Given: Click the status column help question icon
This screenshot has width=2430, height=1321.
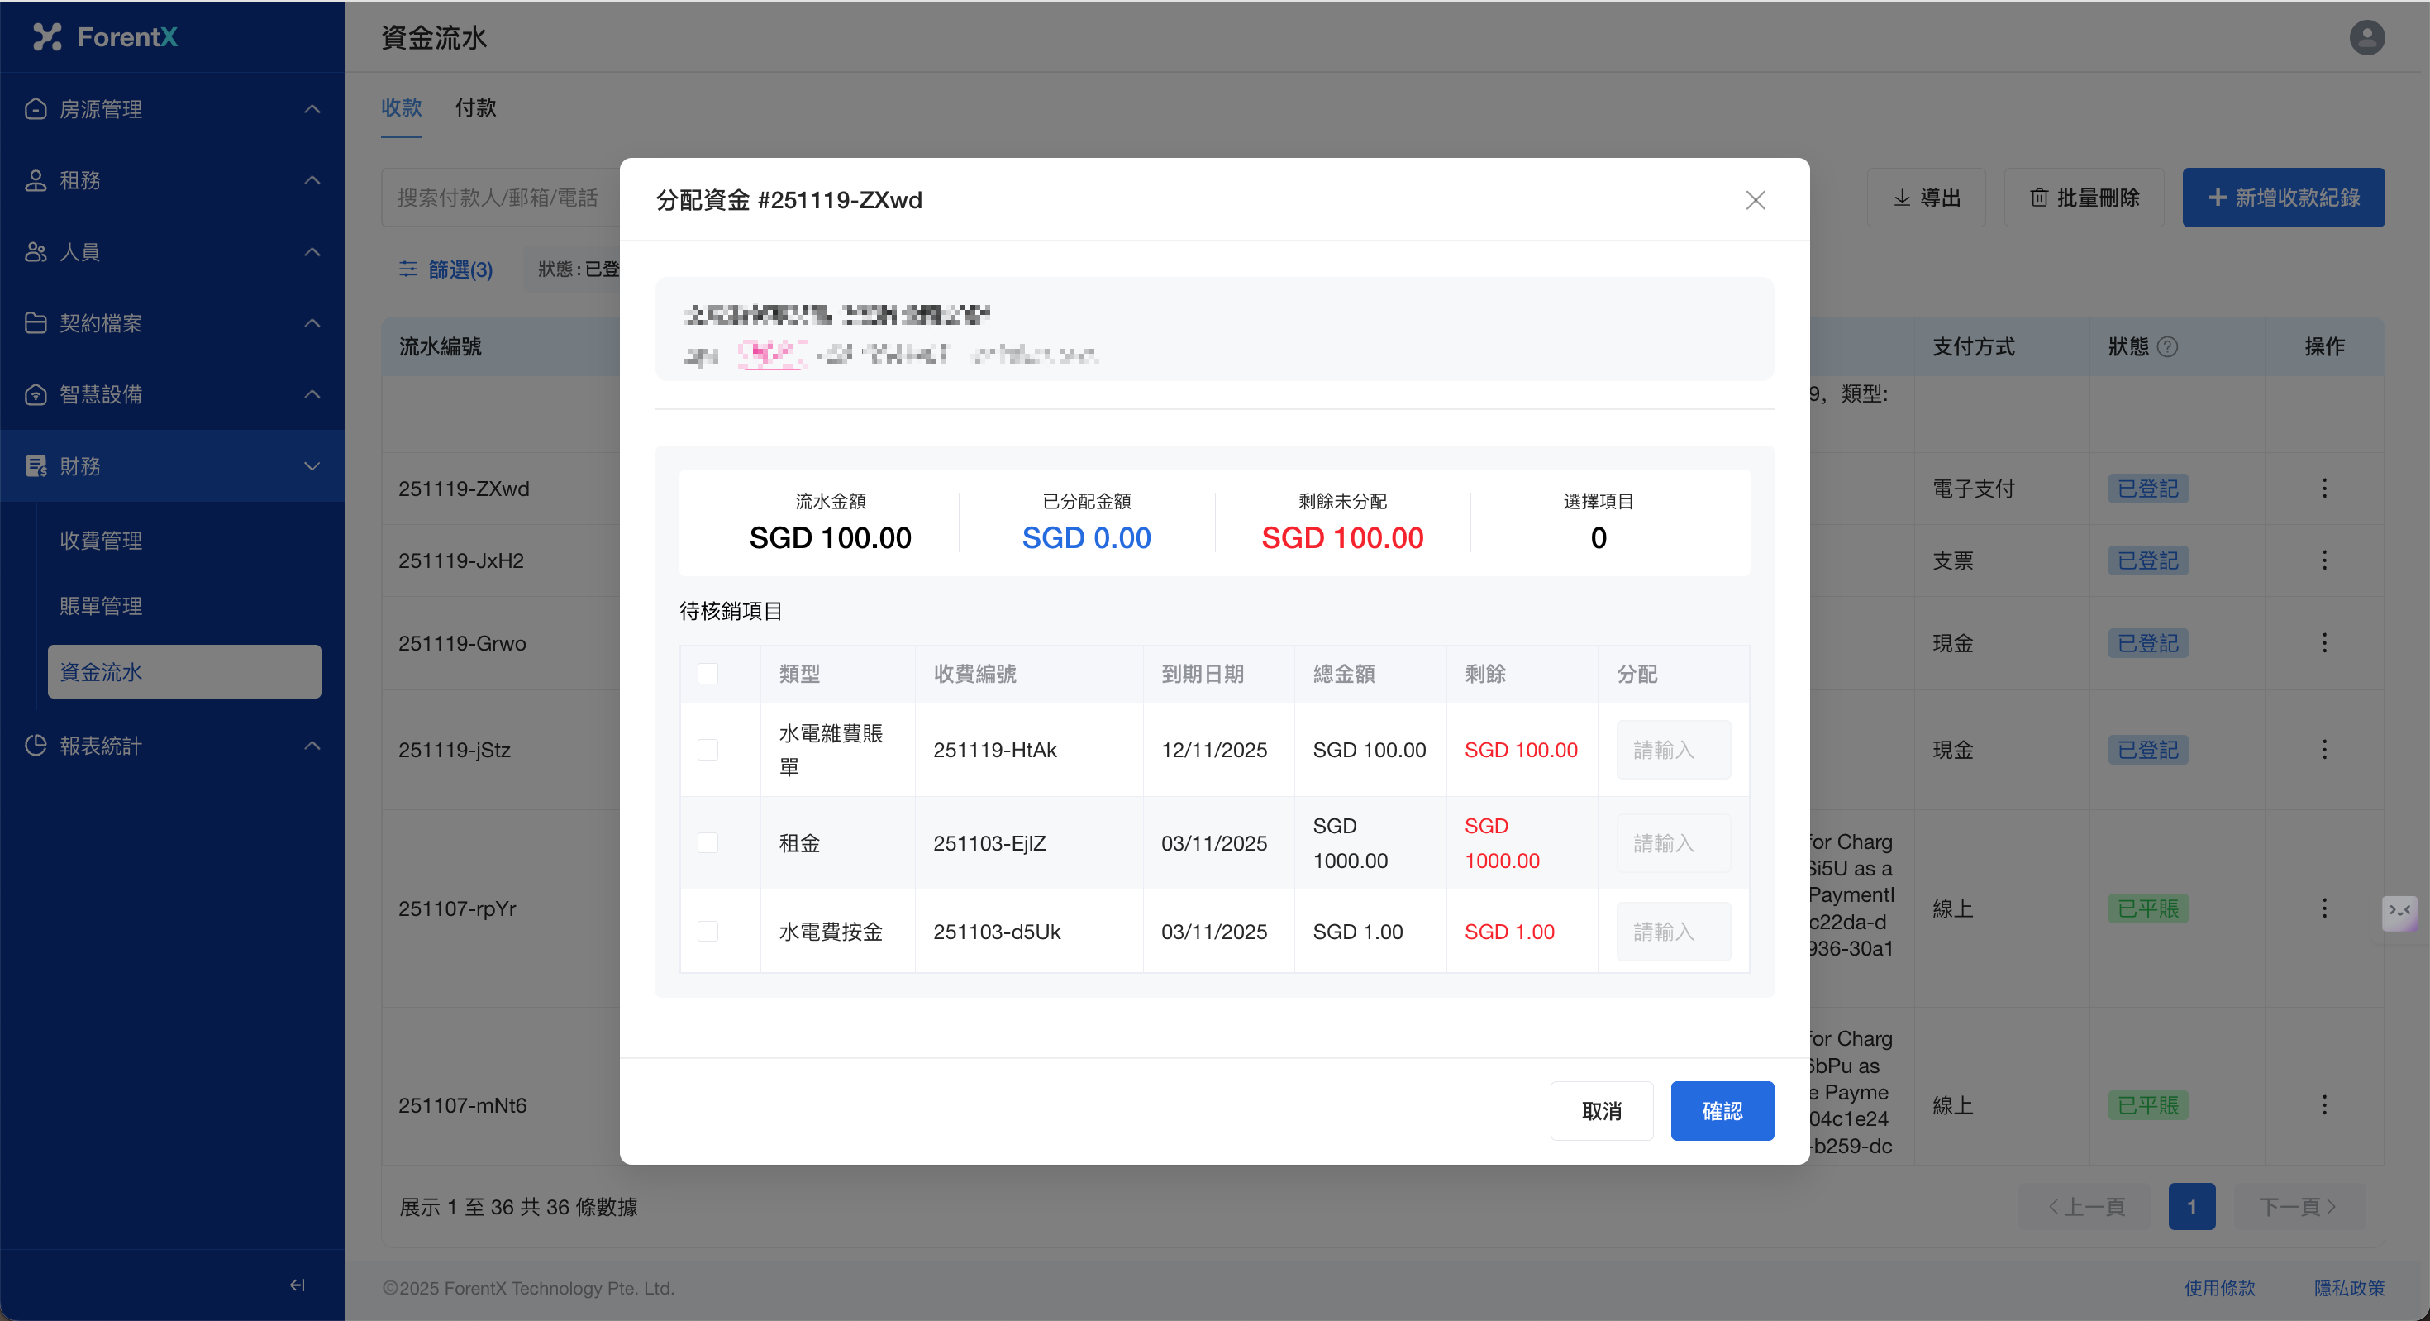Looking at the screenshot, I should click(x=2168, y=346).
